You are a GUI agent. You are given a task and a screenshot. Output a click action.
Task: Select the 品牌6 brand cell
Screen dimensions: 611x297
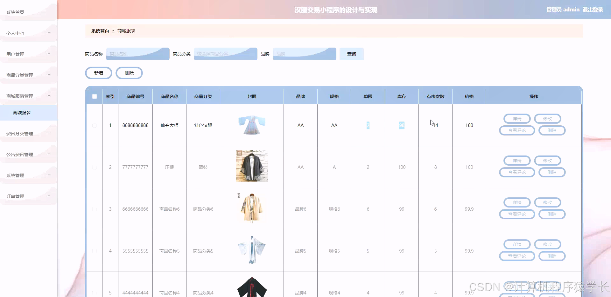point(300,209)
